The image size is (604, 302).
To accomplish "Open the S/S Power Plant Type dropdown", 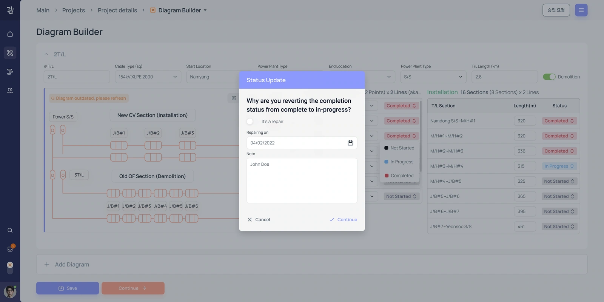I will tap(433, 77).
